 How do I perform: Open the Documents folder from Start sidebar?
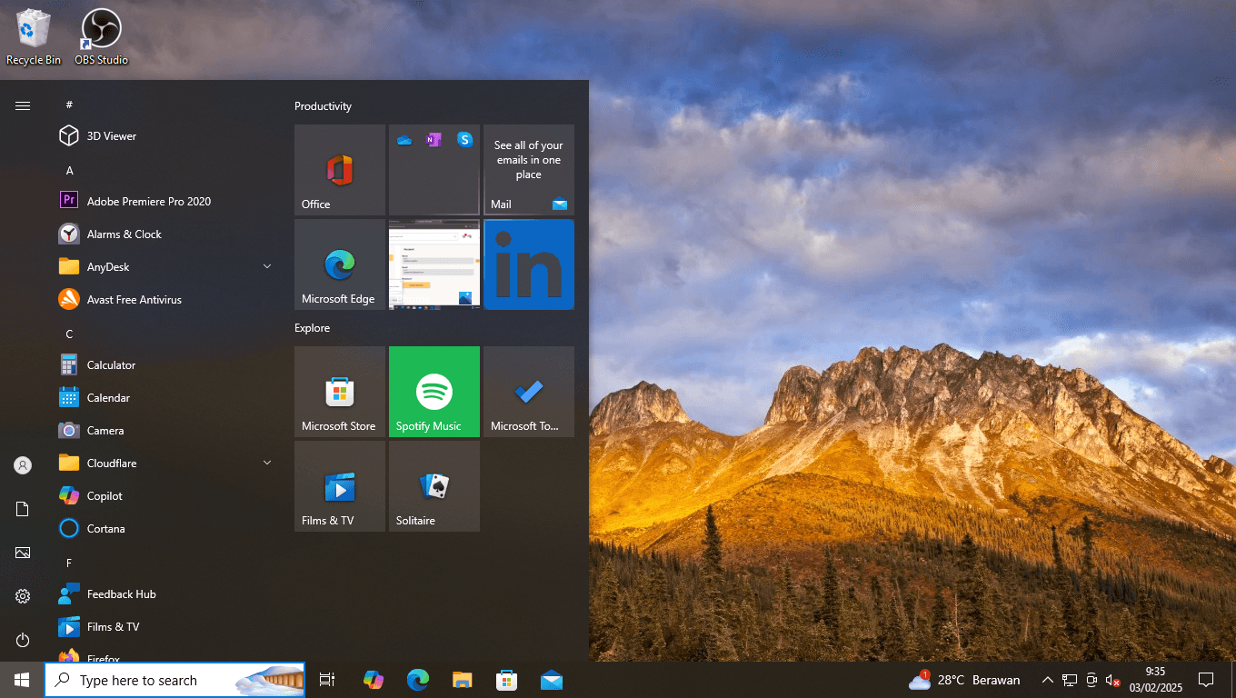(x=23, y=509)
